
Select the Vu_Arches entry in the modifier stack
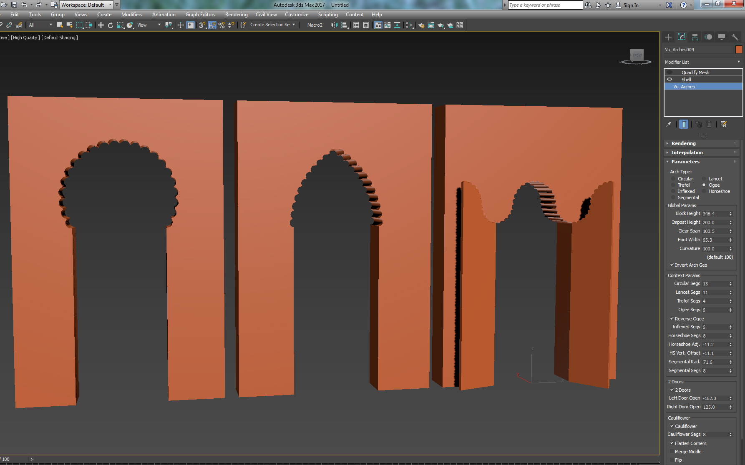click(x=684, y=86)
